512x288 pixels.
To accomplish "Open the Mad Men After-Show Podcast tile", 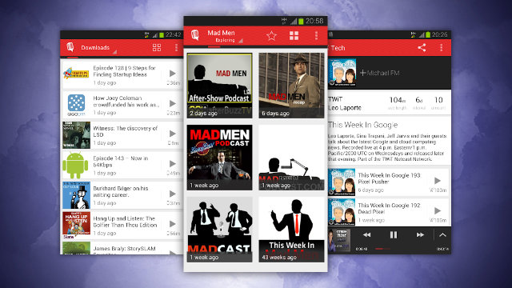I will [x=219, y=86].
